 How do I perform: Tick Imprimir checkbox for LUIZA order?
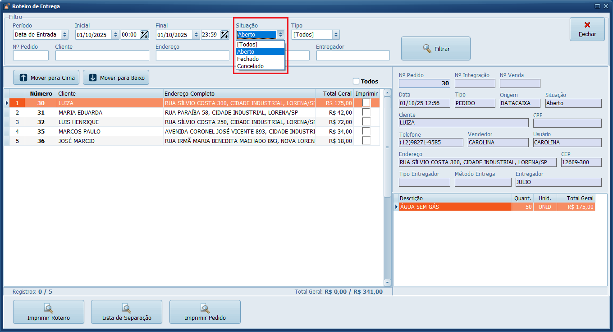366,103
